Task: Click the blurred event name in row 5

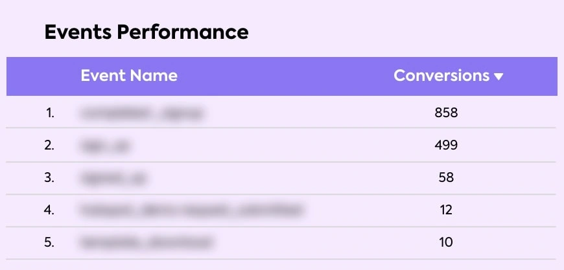Action: click(x=146, y=242)
